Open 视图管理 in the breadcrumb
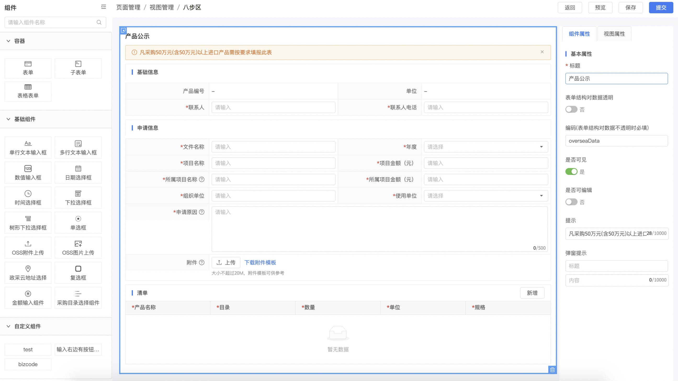Image resolution: width=678 pixels, height=381 pixels. click(162, 7)
